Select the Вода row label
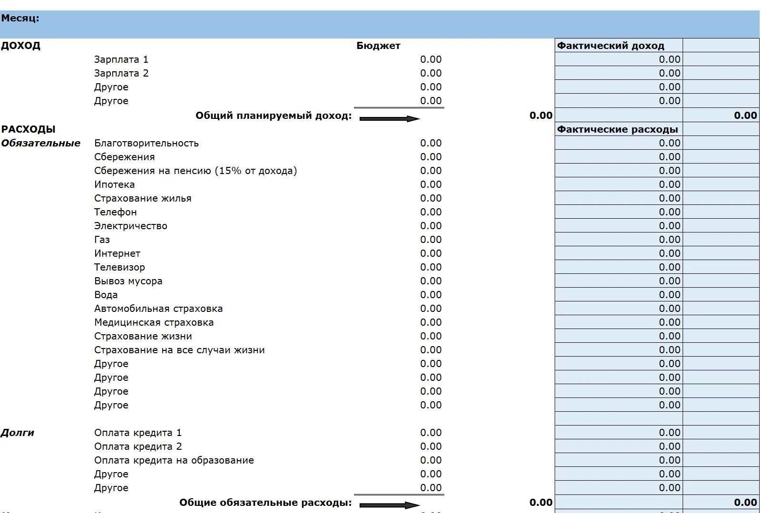 (106, 295)
